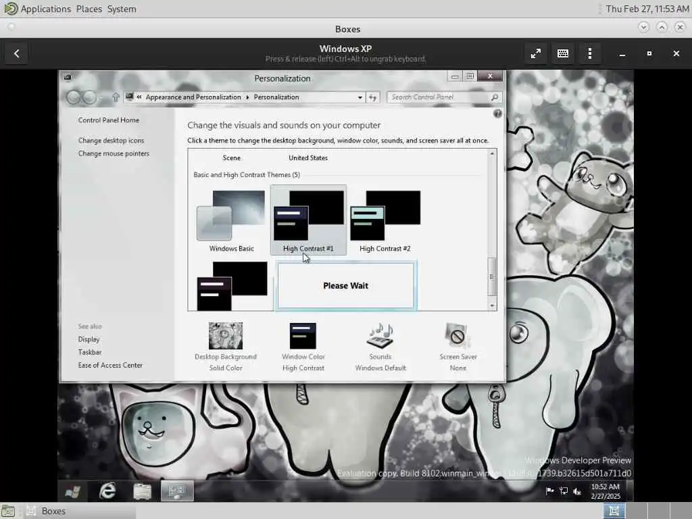This screenshot has height=519, width=692.
Task: Open the Screen Saver icon
Action: click(458, 335)
